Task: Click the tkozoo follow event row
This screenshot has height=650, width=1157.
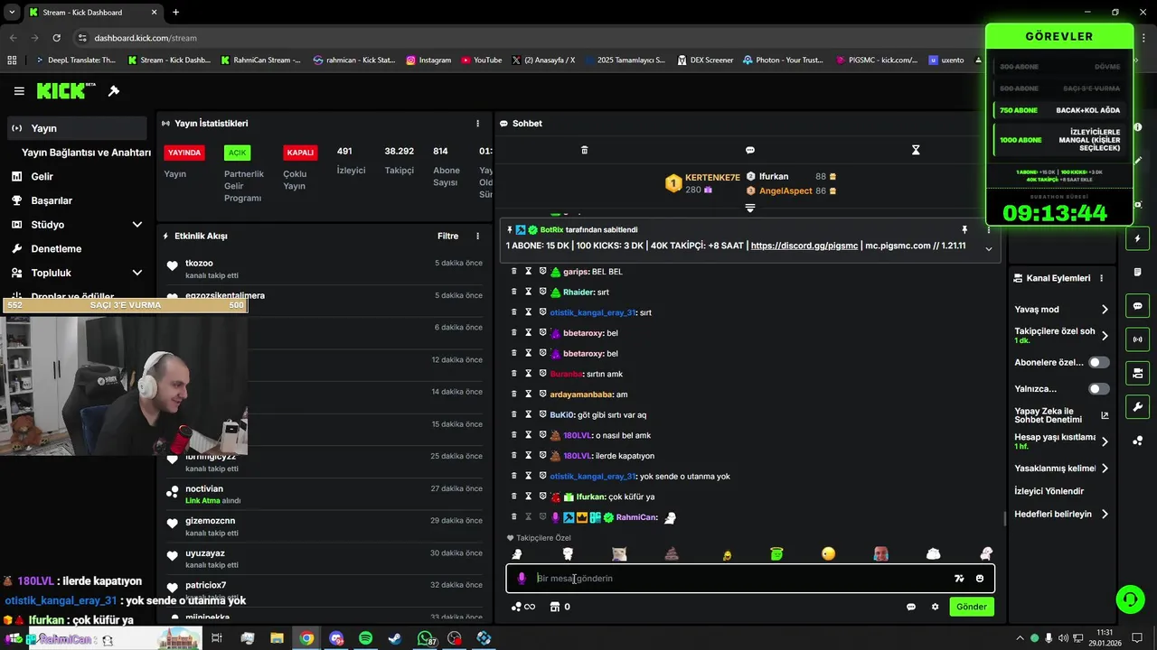Action: tap(325, 269)
